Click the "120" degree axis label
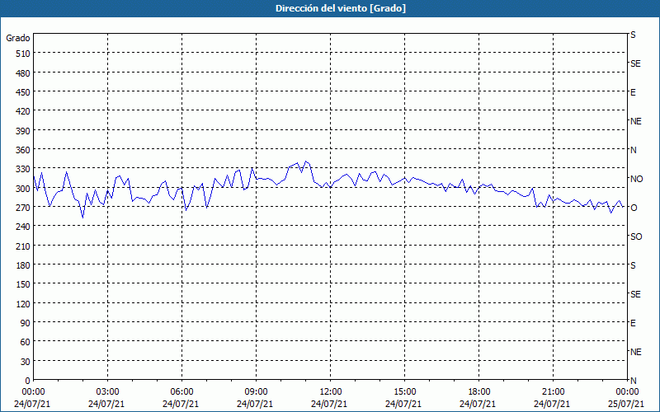Image resolution: width=660 pixels, height=412 pixels. point(24,303)
